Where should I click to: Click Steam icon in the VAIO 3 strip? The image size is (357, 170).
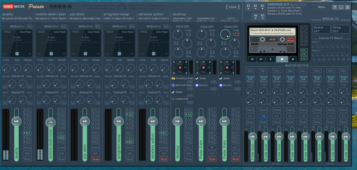(x=221, y=79)
